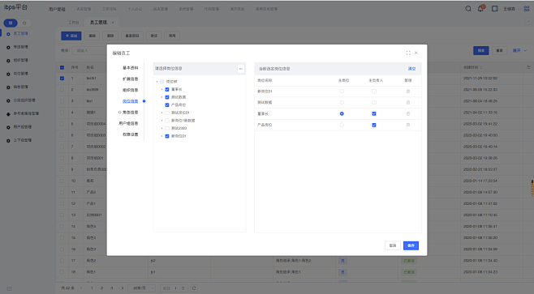Image resolution: width=534 pixels, height=294 pixels.
Task: Switch sidebar to grid menu view
Action: [x=11, y=23]
